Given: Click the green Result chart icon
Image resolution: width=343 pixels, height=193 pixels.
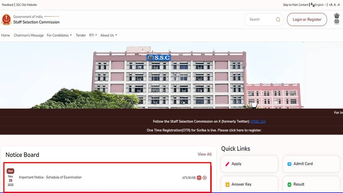Looking at the screenshot, I should pyautogui.click(x=289, y=184).
